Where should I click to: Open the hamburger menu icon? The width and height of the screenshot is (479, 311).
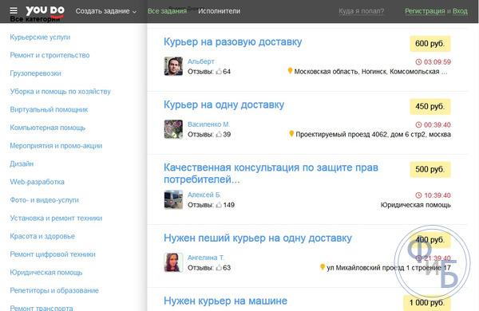[x=14, y=10]
